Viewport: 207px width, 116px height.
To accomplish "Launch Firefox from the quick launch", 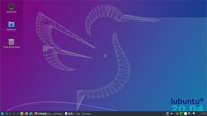I will coord(26,113).
